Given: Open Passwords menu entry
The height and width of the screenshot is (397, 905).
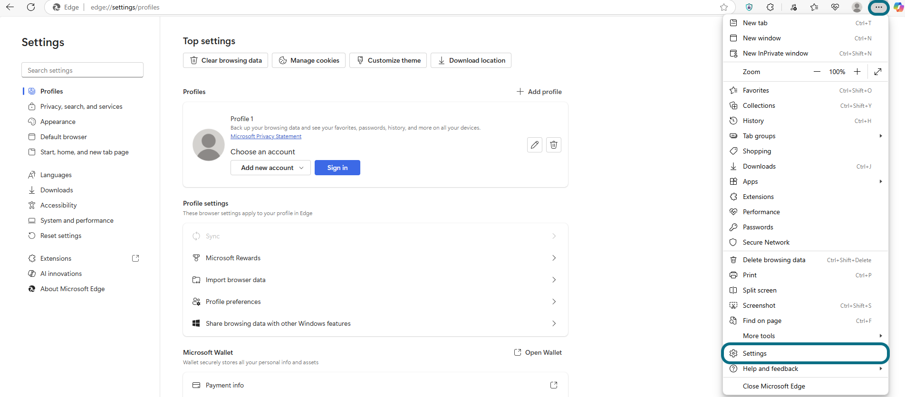Looking at the screenshot, I should 805,227.
